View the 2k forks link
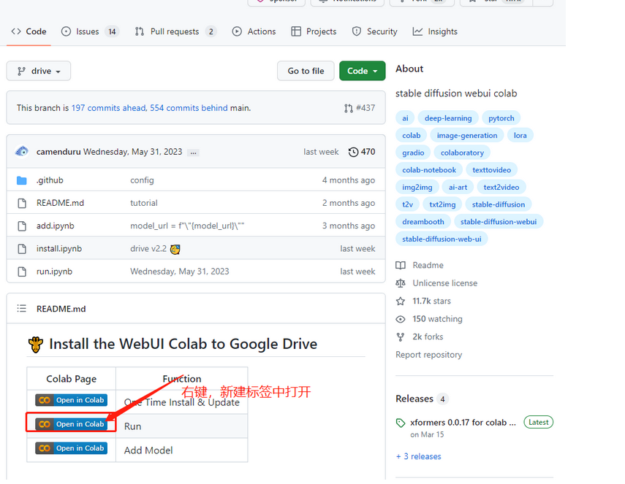The height and width of the screenshot is (484, 625). 420,337
